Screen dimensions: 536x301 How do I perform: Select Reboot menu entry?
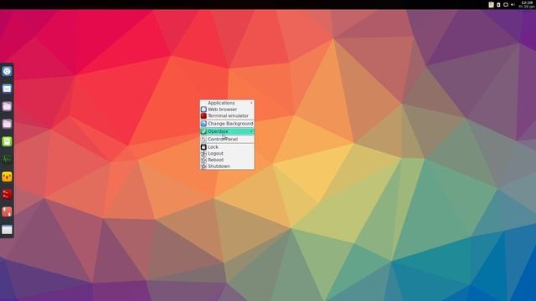click(227, 160)
